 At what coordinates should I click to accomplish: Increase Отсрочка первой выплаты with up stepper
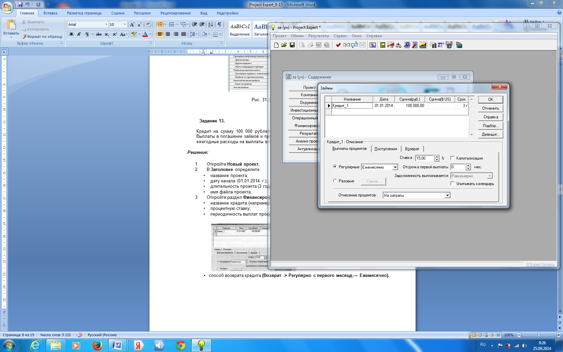click(468, 166)
